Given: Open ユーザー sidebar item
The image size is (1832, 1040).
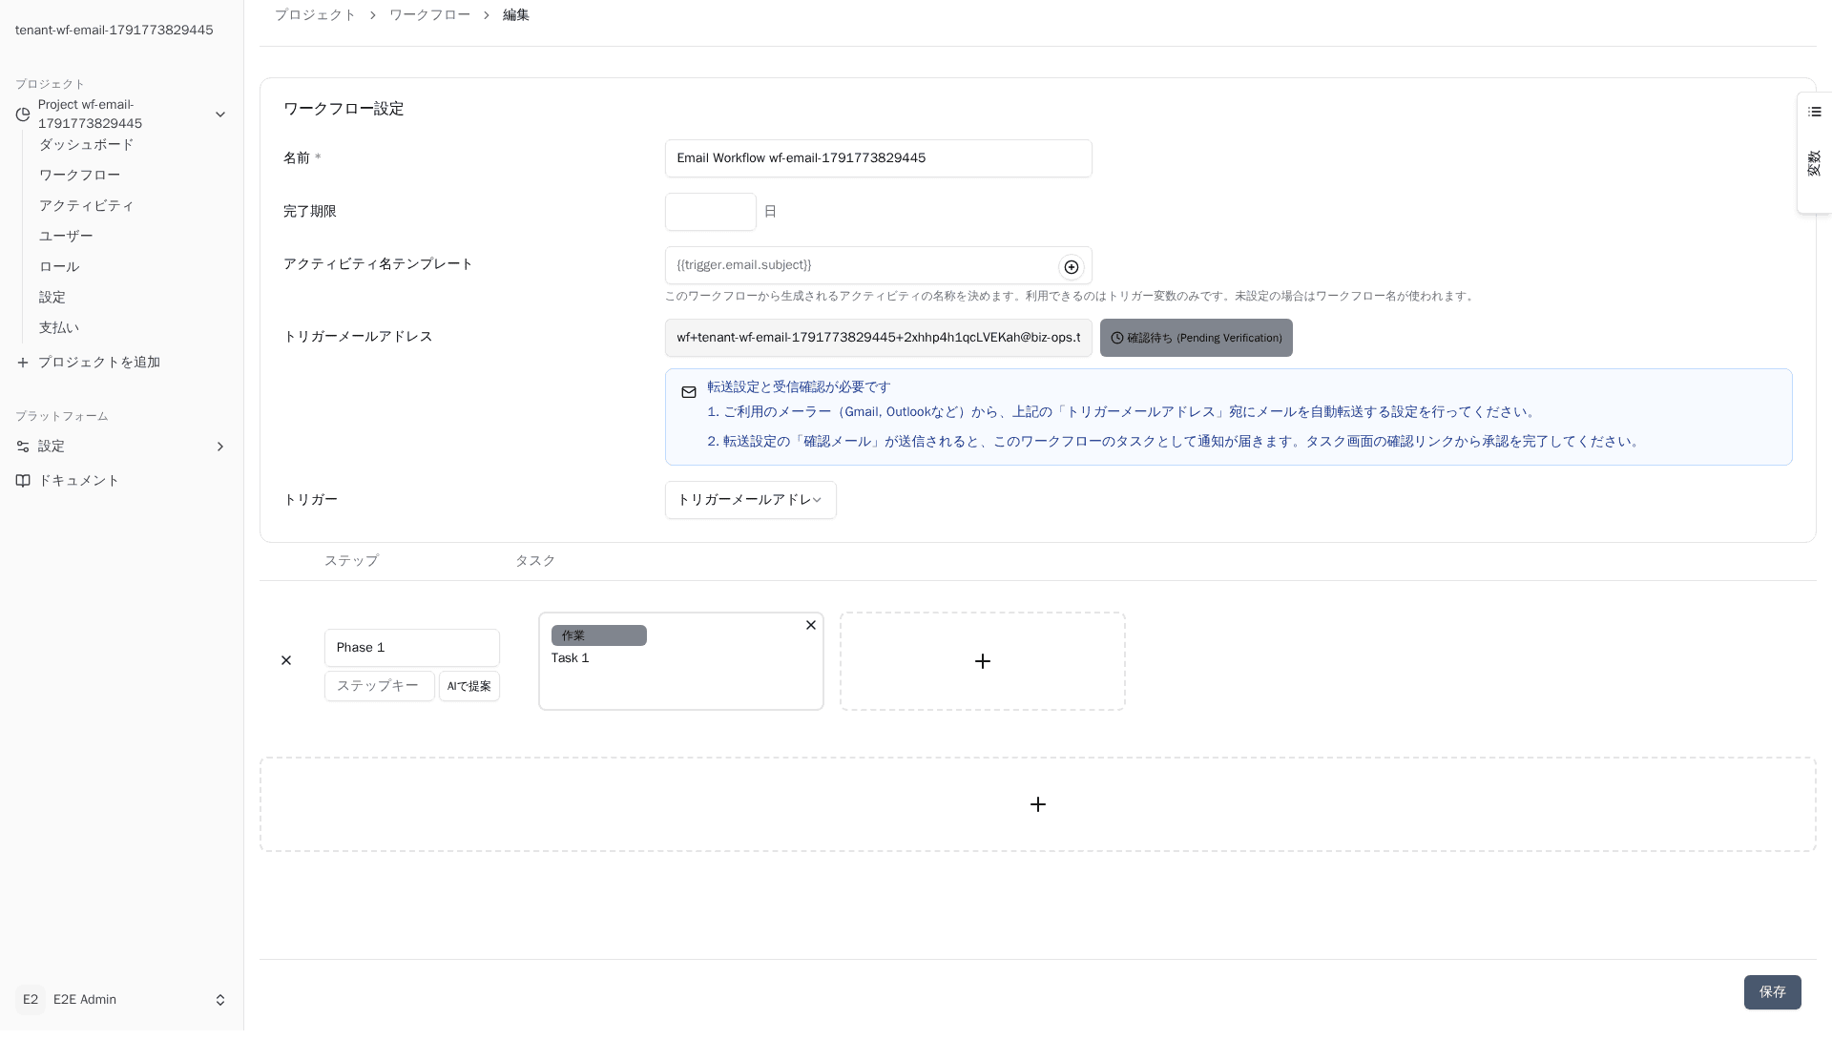Looking at the screenshot, I should (66, 237).
